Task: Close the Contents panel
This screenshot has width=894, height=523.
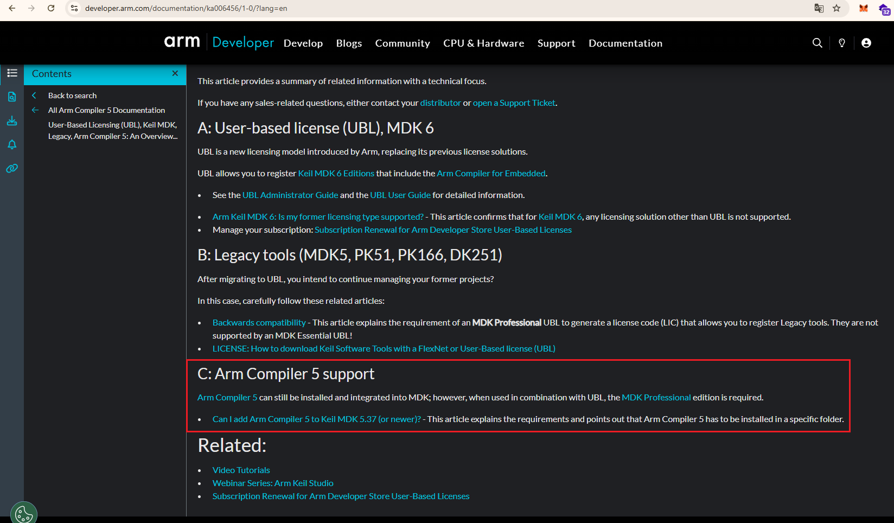Action: 175,73
